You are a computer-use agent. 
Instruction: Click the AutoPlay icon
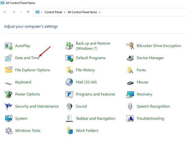[8, 46]
